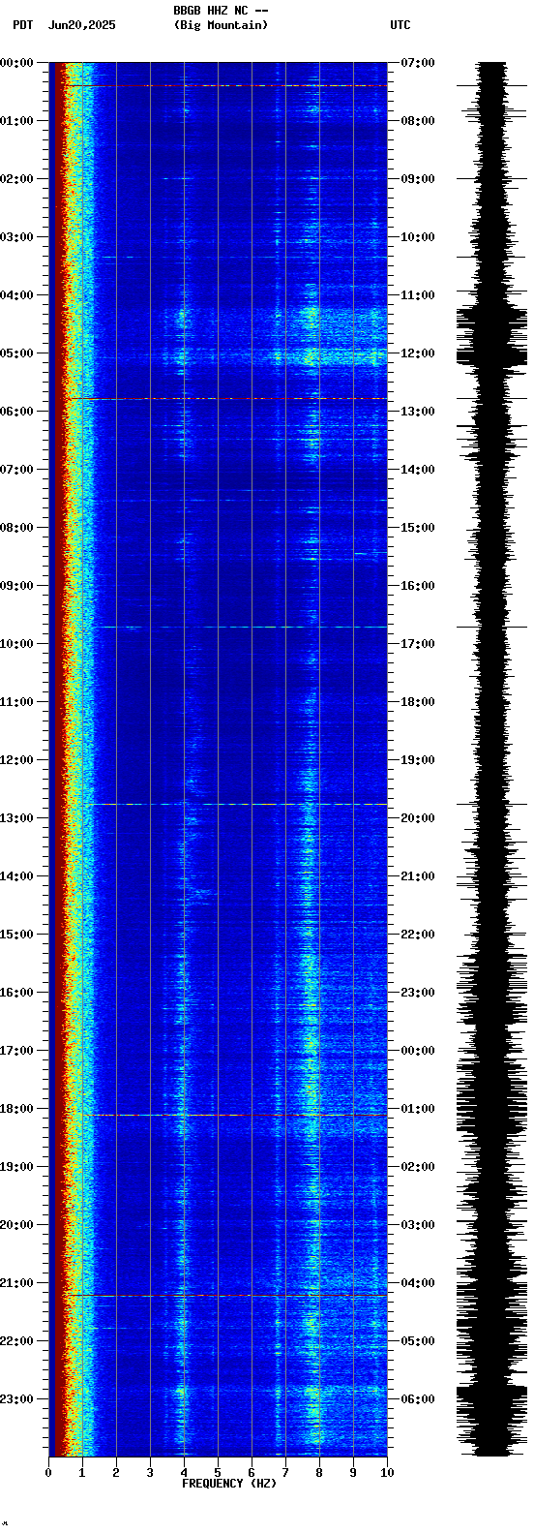Click the frequency axis '4' tick label
Screen dimensions: 534x1534
184,1473
